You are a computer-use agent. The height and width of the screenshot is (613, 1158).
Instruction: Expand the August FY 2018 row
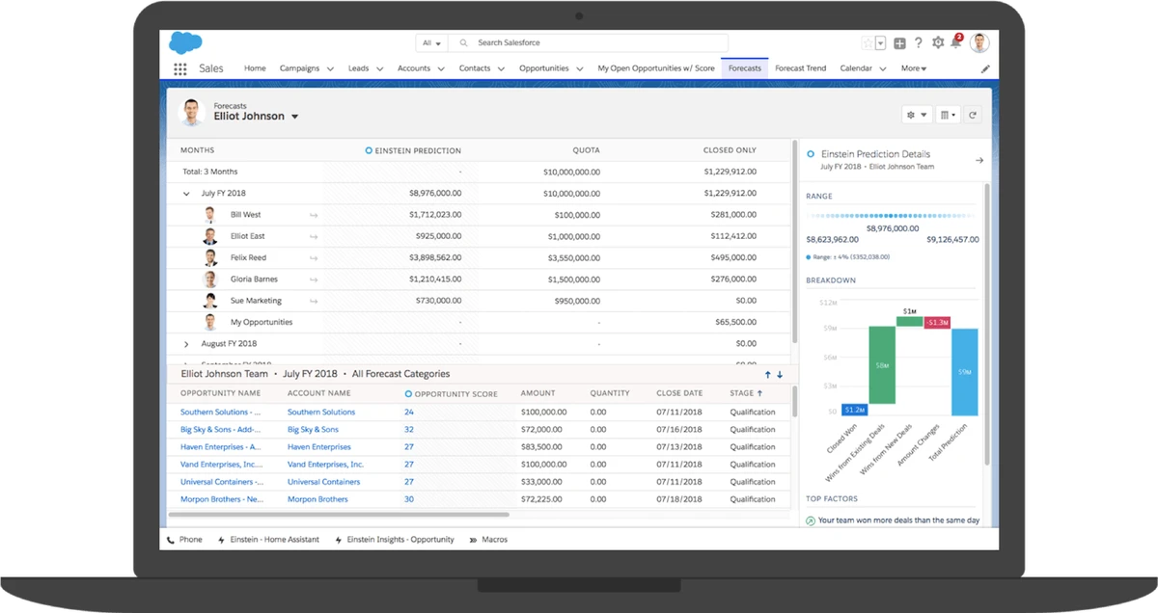[186, 344]
